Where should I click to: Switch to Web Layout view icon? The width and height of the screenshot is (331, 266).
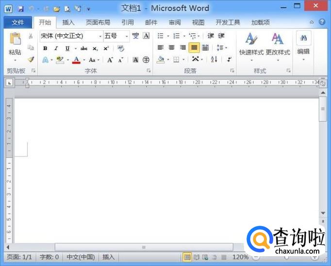click(x=205, y=257)
